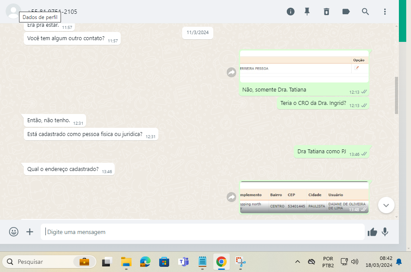Open the emoji picker

pos(14,232)
